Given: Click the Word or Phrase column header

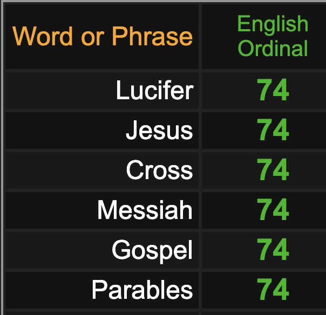Looking at the screenshot, I should click(x=103, y=36).
